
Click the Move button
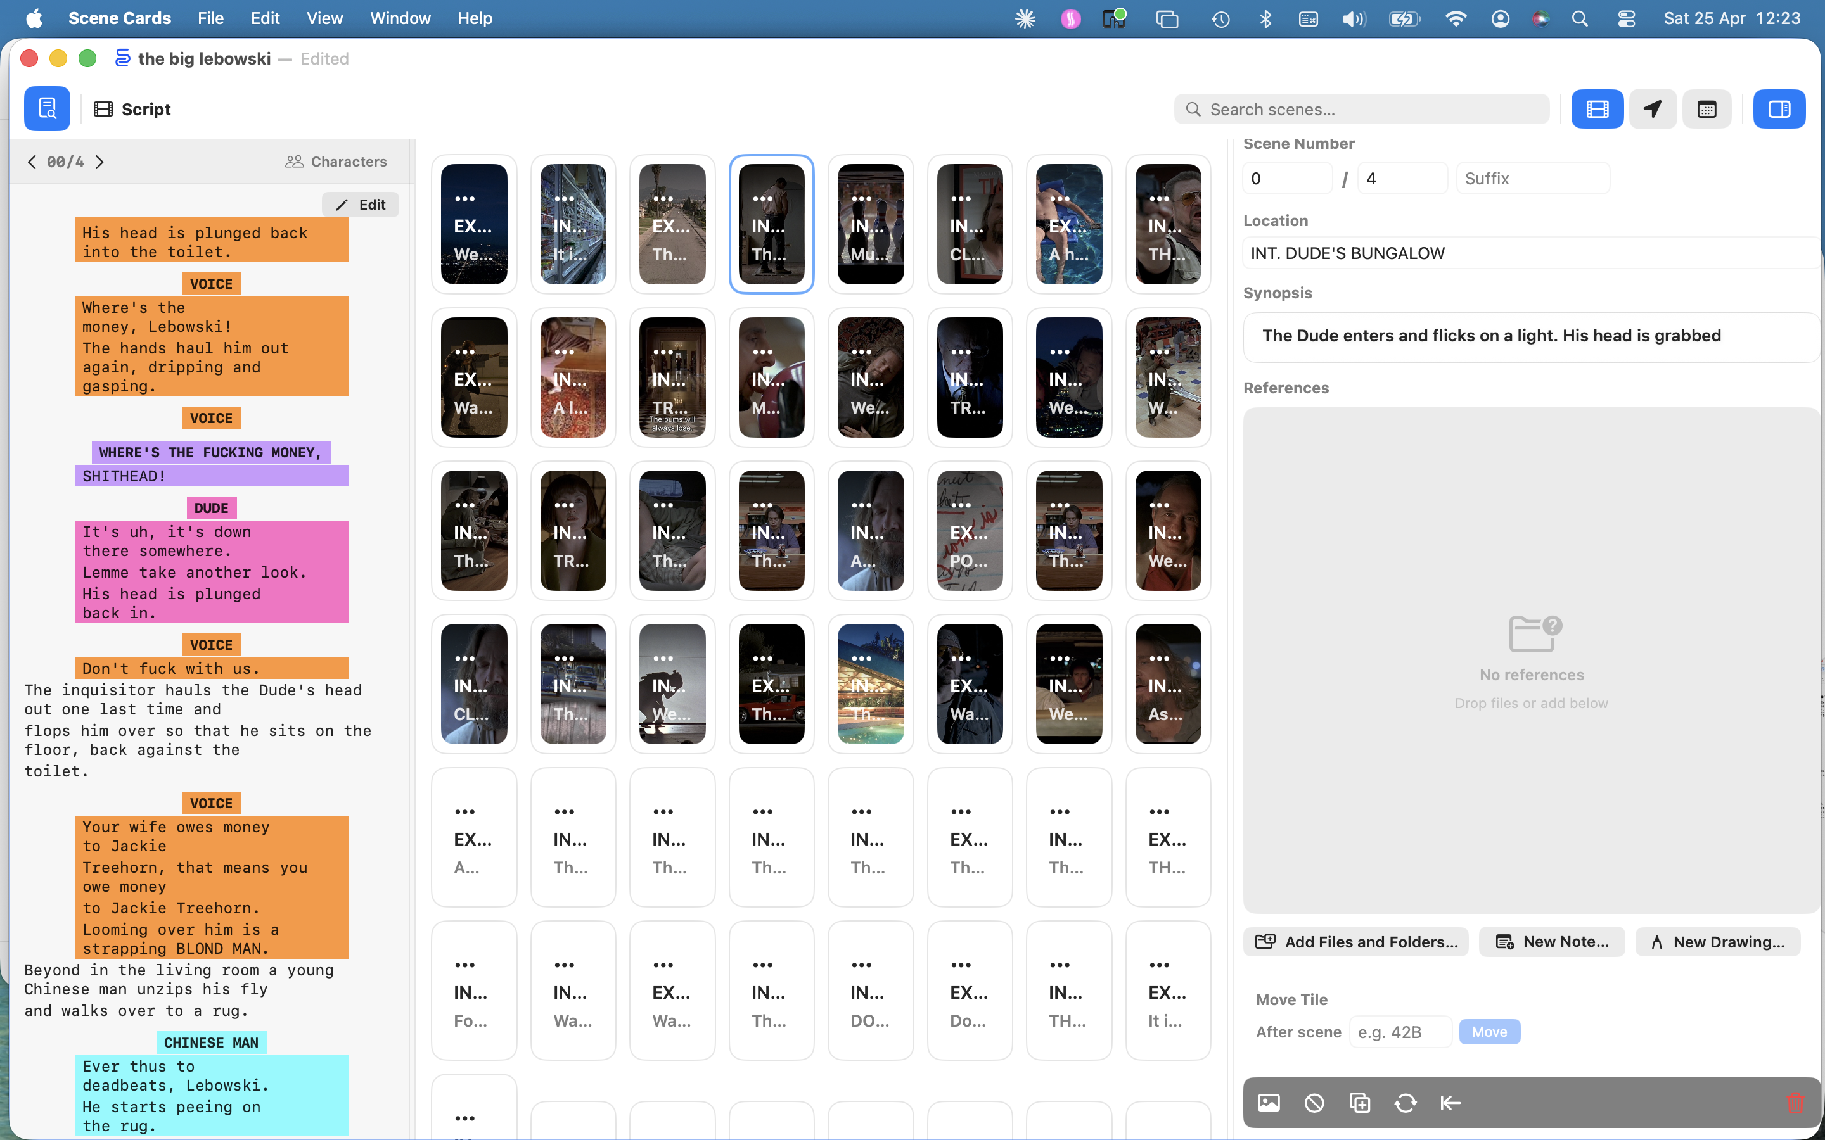1489,1032
